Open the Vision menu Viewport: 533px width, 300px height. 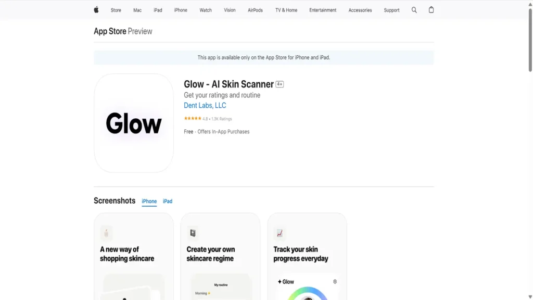230,10
